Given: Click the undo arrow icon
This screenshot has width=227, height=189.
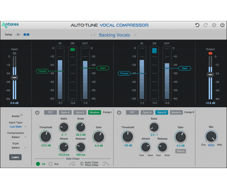Looking at the screenshot, I should 197,25.
